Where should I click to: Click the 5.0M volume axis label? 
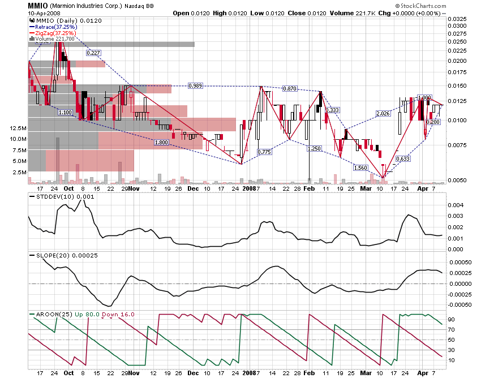(x=19, y=161)
